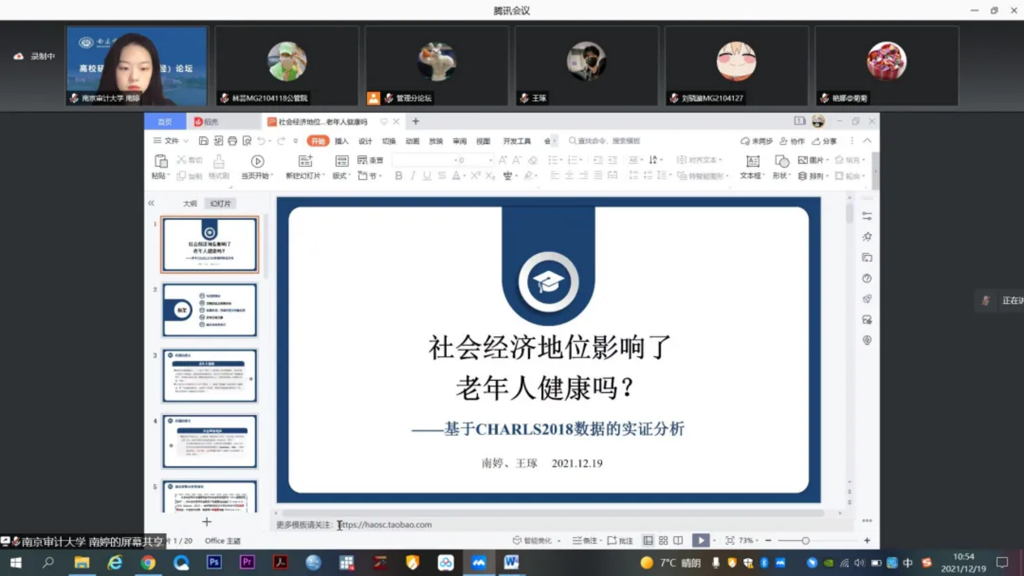
Task: Switch to the 大纲 outline tab
Action: (190, 203)
